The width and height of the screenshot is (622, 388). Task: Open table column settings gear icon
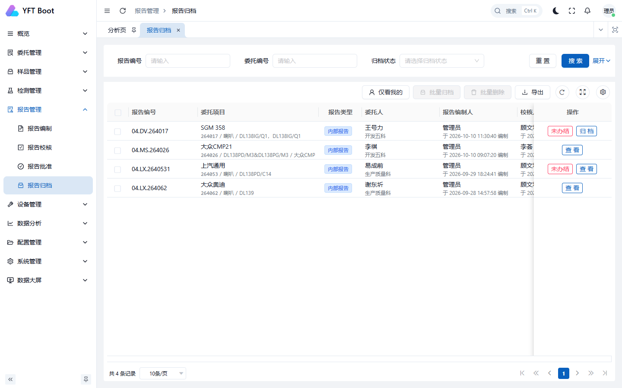pos(603,92)
